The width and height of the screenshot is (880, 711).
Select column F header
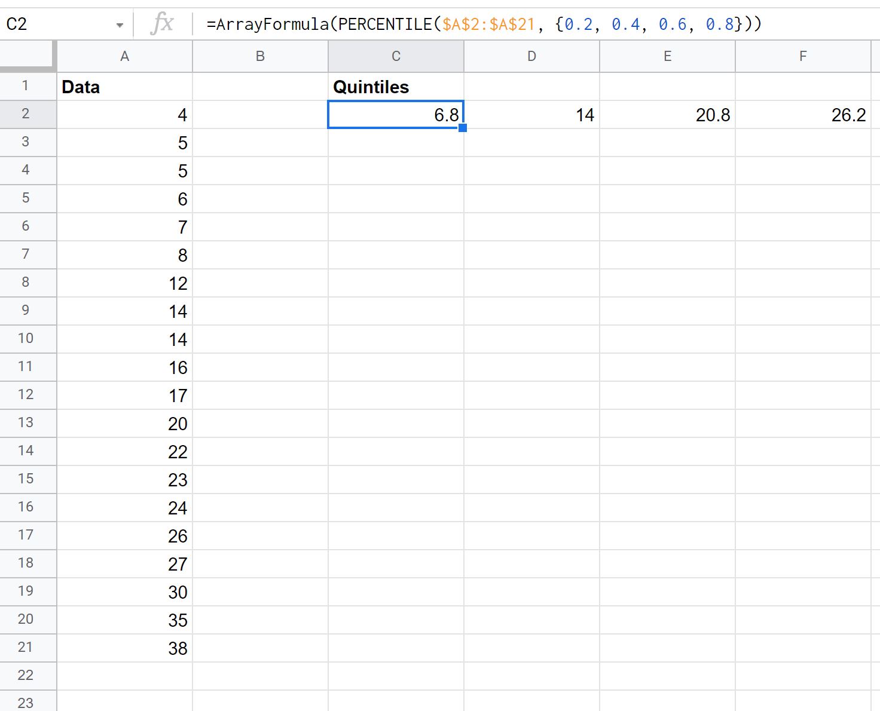[x=803, y=56]
